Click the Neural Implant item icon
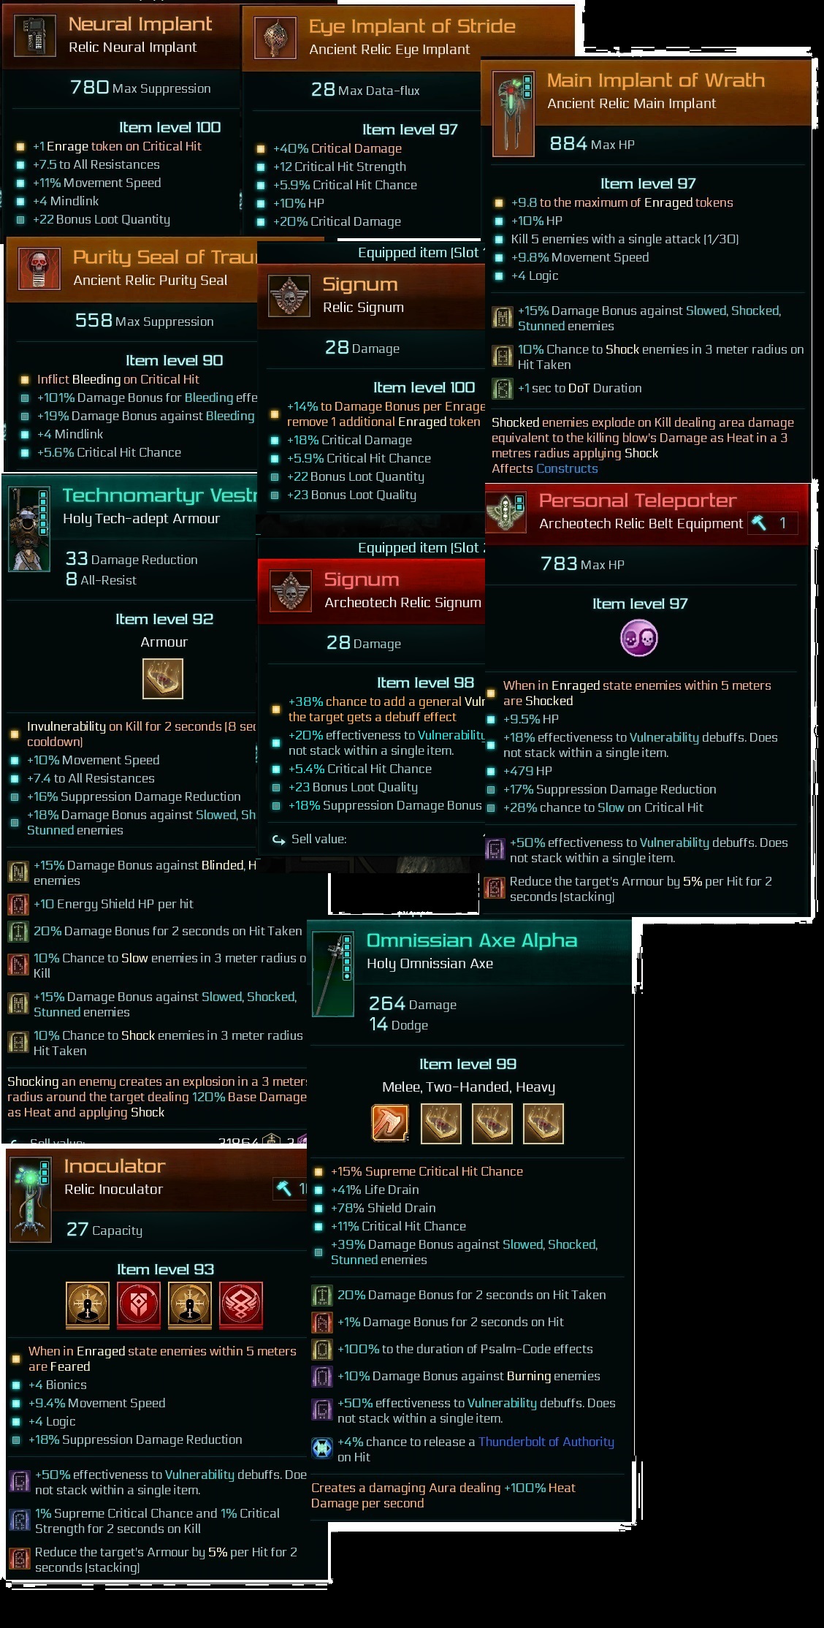 35,36
